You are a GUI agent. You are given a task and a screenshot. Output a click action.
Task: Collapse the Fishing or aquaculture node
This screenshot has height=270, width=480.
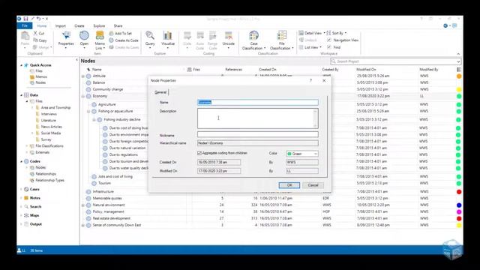pyautogui.click(x=88, y=112)
